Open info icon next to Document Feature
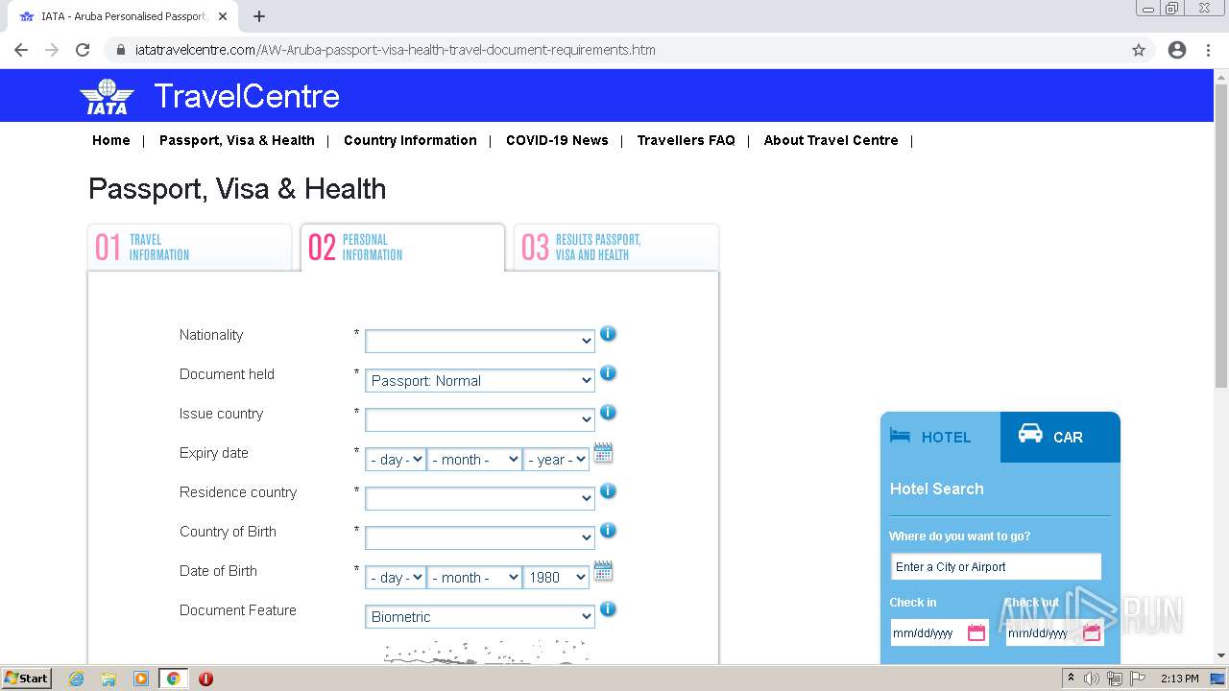 [x=608, y=609]
